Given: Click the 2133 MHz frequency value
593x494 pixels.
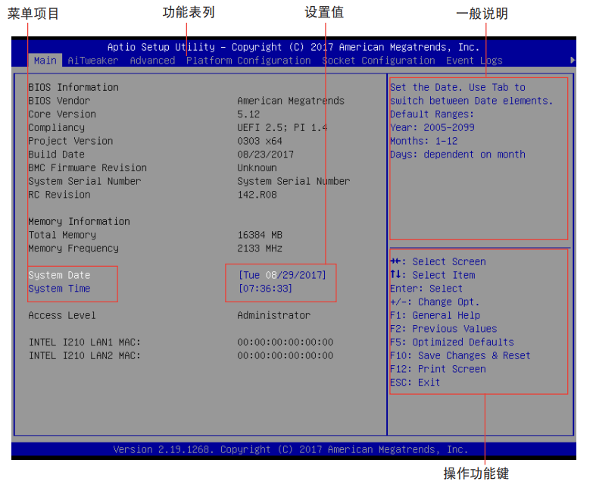Looking at the screenshot, I should tap(260, 249).
